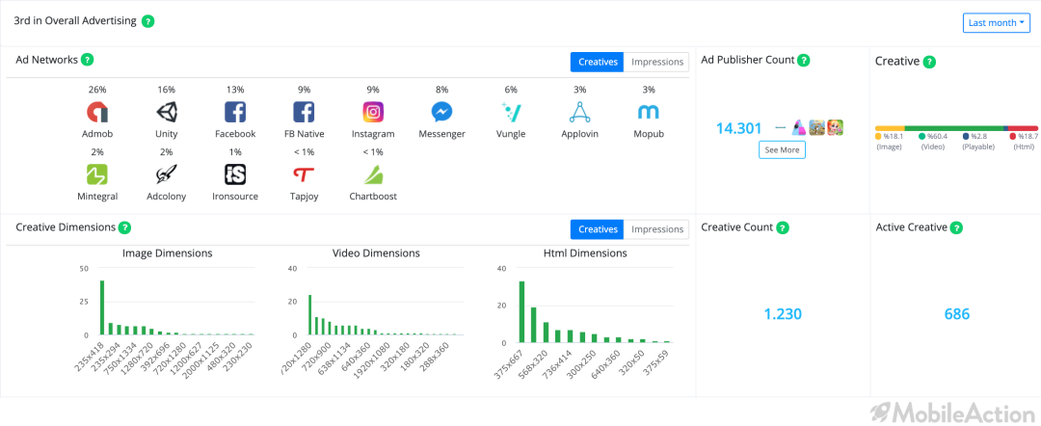Open help icon next to Creative Count
The image size is (1041, 426).
(x=783, y=227)
